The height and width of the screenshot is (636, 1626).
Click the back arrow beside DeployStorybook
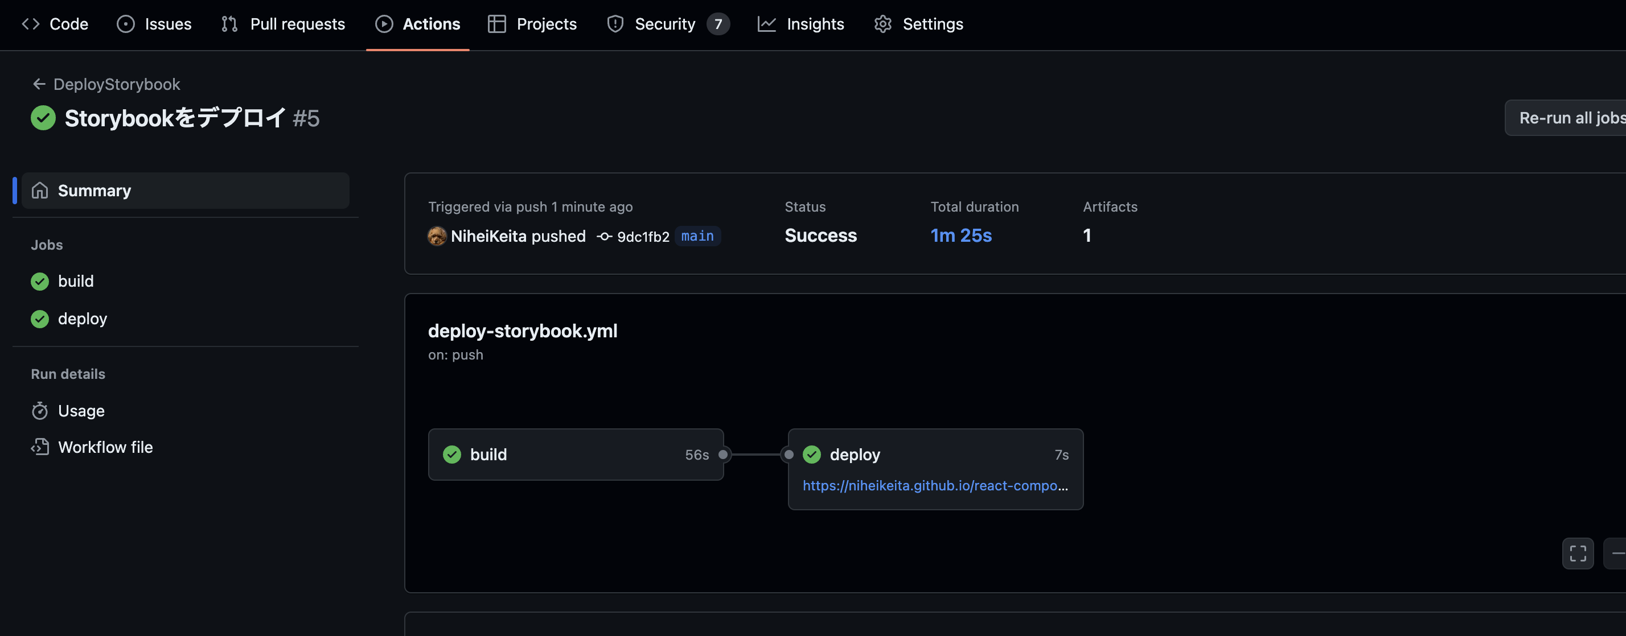click(x=39, y=84)
